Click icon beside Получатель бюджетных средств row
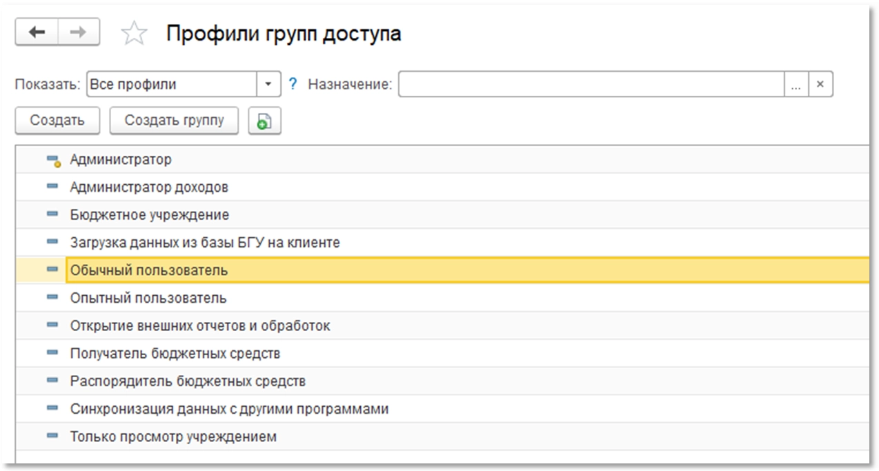Image resolution: width=879 pixels, height=471 pixels. [52, 353]
